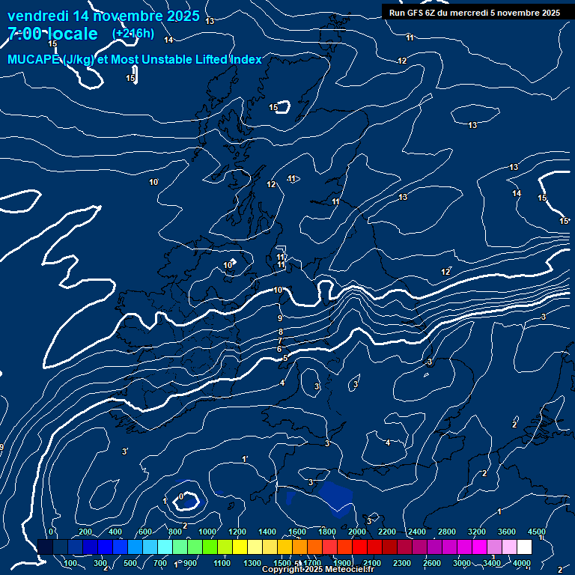Click the '200' color scale label
The width and height of the screenshot is (575, 575).
[x=85, y=532]
